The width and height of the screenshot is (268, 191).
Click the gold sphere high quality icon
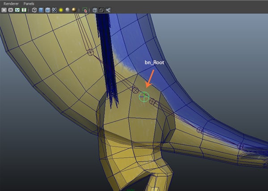pyautogui.click(x=74, y=10)
